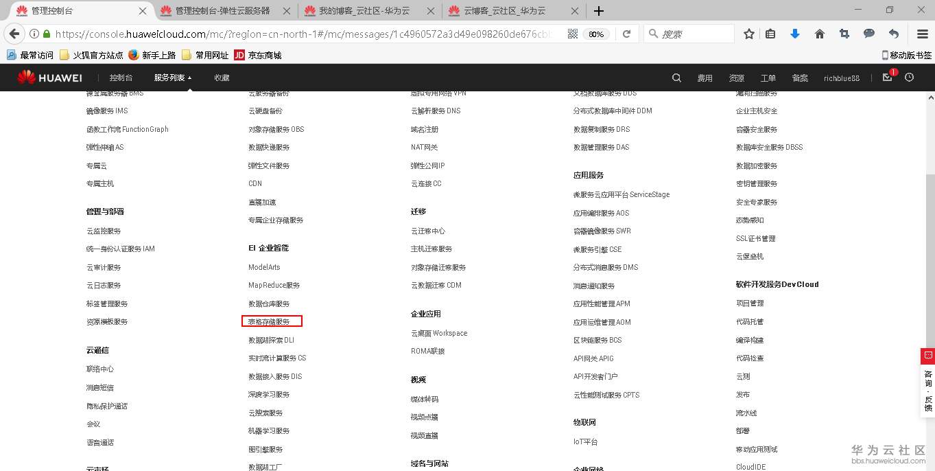Open the highlighted 表格存储服务 link

[270, 321]
